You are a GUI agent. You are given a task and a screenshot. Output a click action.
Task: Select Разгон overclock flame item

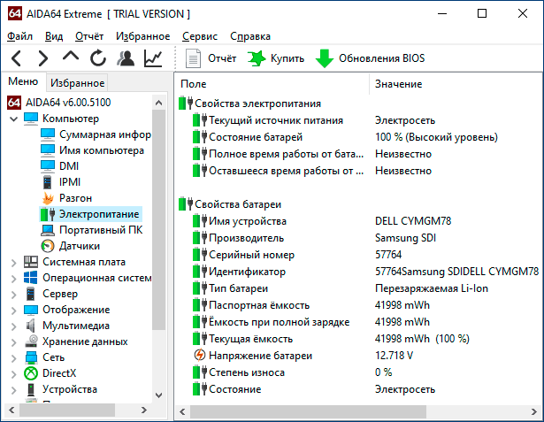click(x=75, y=198)
